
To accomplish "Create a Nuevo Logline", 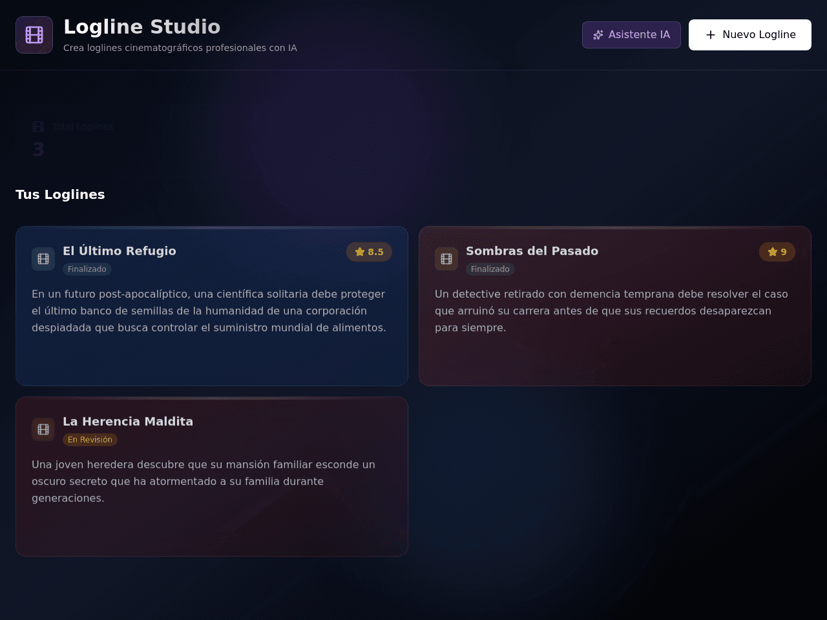I will 750,35.
